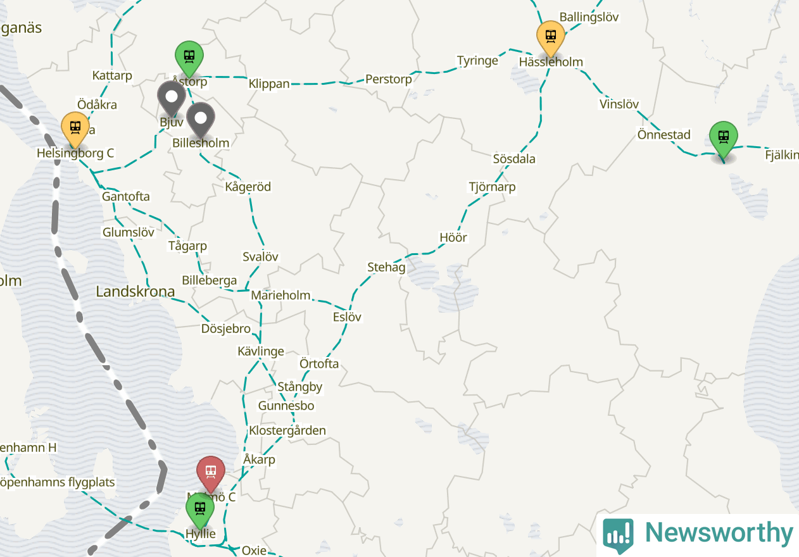
Task: Select the gray pin marker at Bjuv
Action: [x=171, y=98]
